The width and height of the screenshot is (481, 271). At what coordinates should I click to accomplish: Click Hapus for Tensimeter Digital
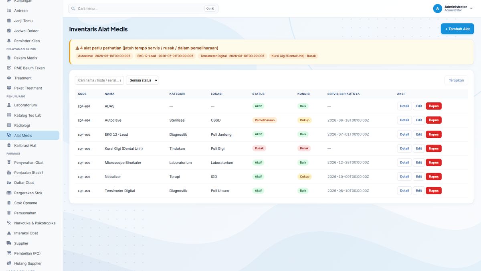pos(434,191)
